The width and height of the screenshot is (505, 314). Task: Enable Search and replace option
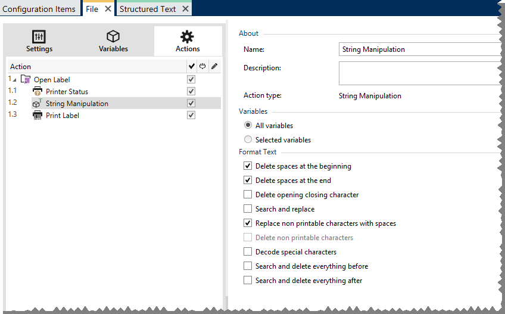tap(248, 209)
